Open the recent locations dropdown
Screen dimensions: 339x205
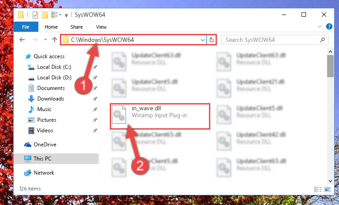click(45, 40)
